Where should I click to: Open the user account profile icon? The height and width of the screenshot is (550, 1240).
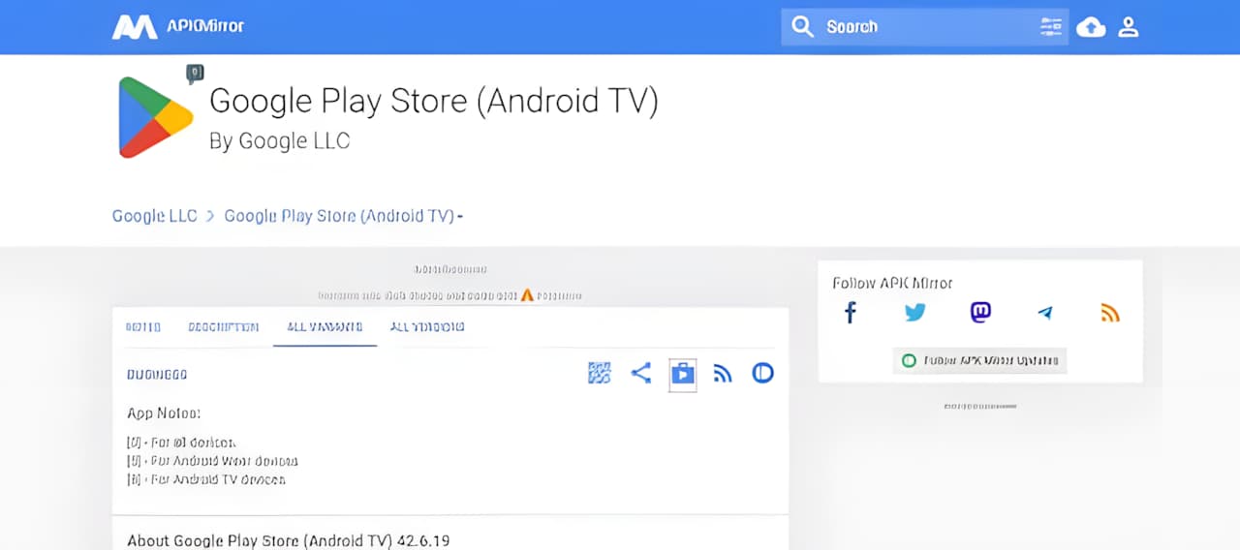[1128, 27]
